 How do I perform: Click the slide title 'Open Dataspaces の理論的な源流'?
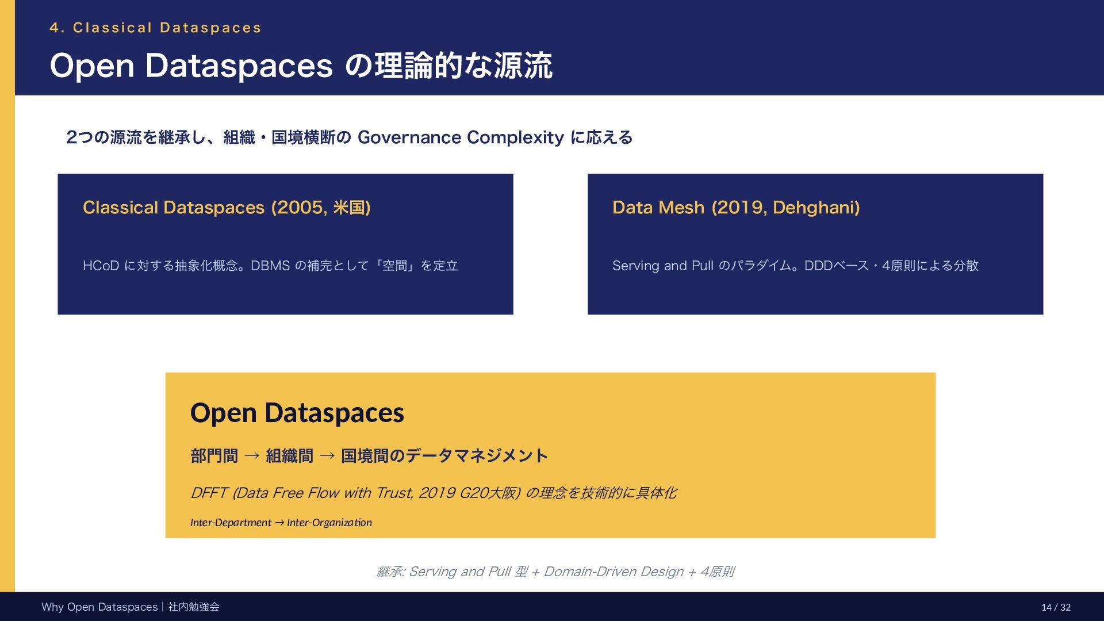301,66
